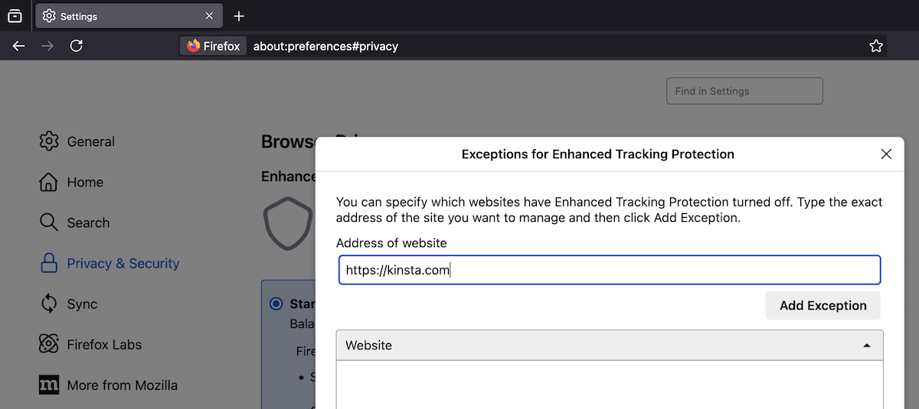Open the Firefox Labs category

104,344
